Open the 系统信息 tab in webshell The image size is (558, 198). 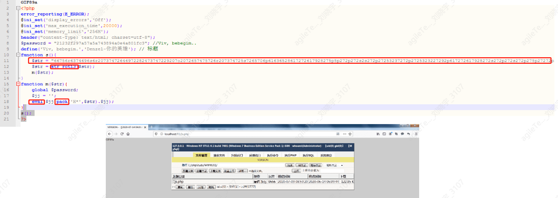(326, 155)
